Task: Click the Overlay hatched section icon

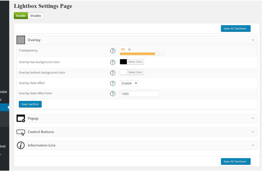Action: [21, 40]
